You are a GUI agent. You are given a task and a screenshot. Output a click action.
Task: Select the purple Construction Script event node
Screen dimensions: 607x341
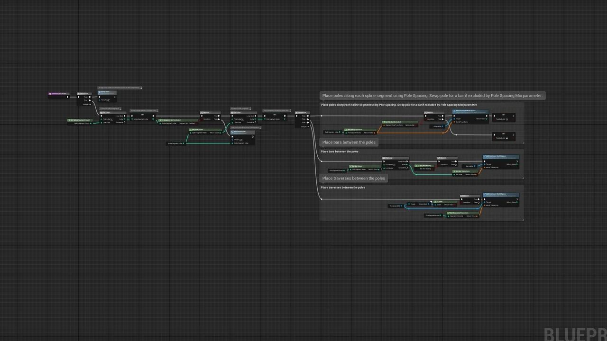[59, 94]
